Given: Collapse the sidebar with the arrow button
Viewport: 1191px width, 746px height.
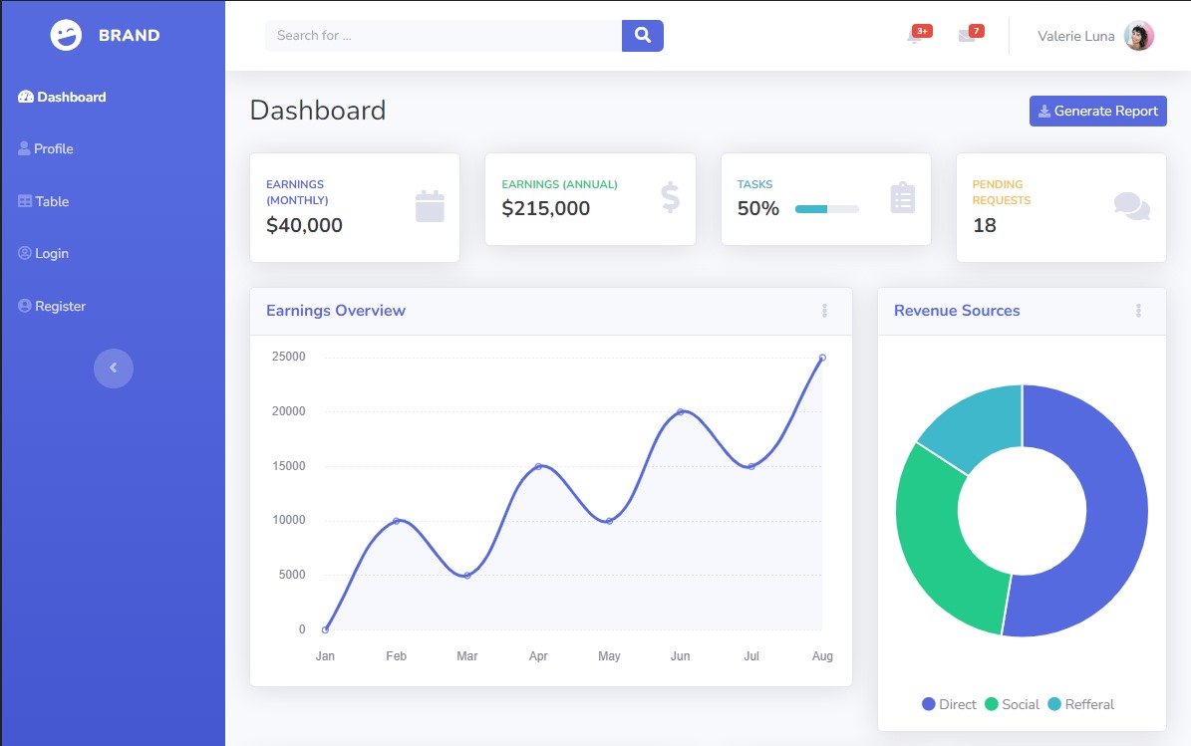Looking at the screenshot, I should pos(114,368).
